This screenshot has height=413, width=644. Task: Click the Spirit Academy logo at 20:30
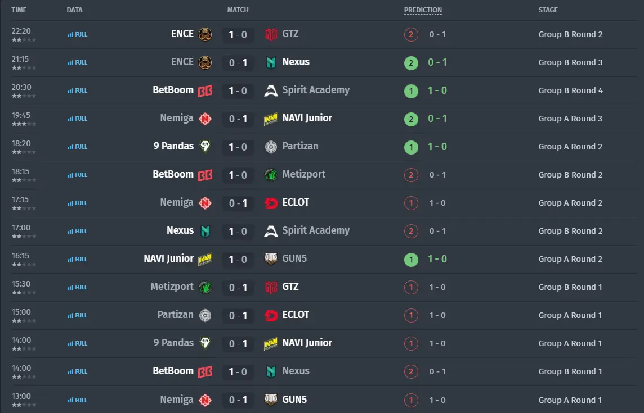(271, 90)
